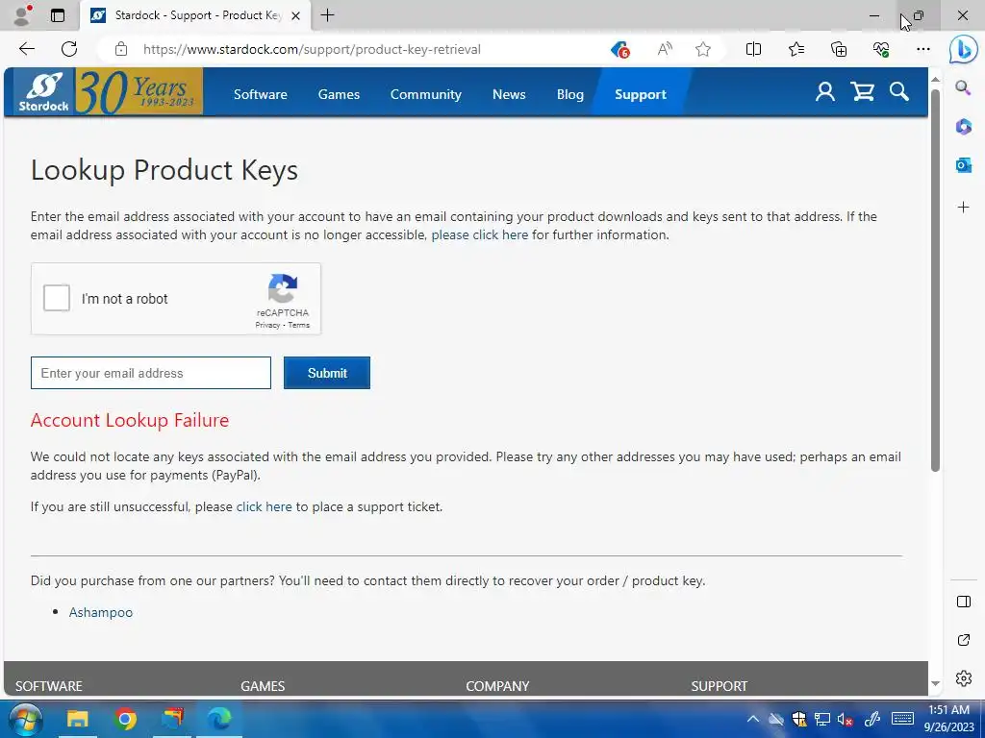Follow the 'please click here' link

point(480,234)
